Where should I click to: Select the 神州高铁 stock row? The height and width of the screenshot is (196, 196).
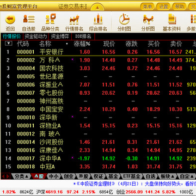98,101
